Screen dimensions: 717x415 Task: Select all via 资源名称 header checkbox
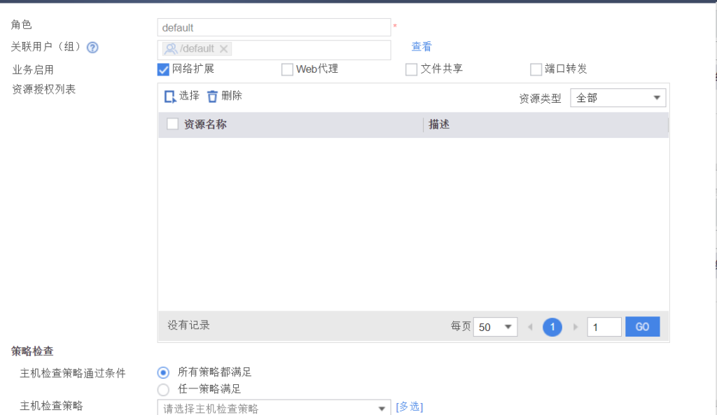(x=173, y=125)
